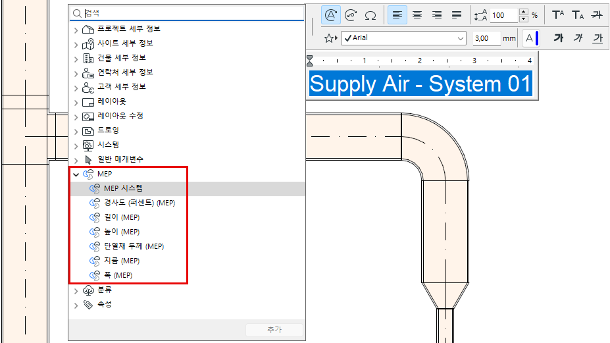The width and height of the screenshot is (610, 343).
Task: Toggle superscript formatting
Action: coord(558,15)
